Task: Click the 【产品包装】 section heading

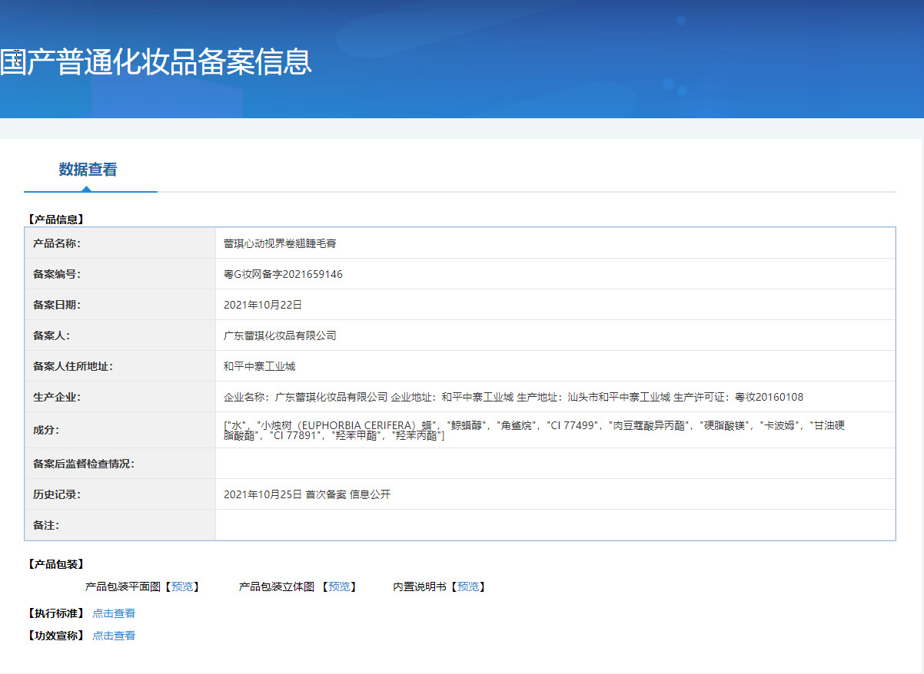Action: point(55,564)
